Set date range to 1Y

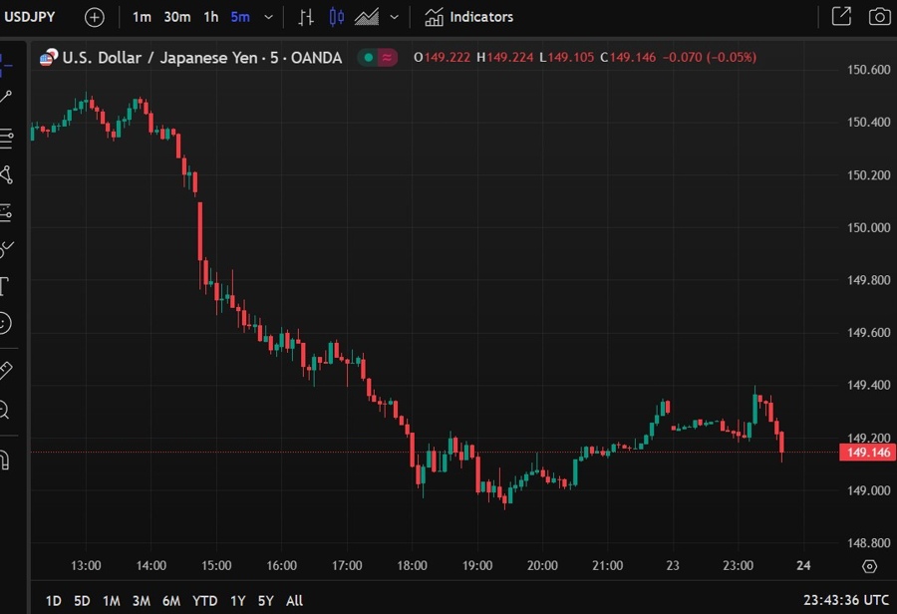coord(237,601)
